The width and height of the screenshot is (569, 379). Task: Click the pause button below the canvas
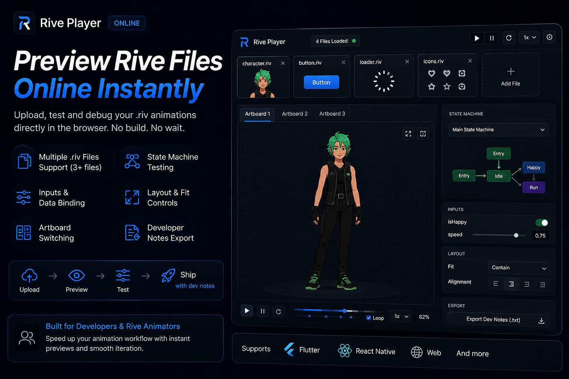[263, 311]
